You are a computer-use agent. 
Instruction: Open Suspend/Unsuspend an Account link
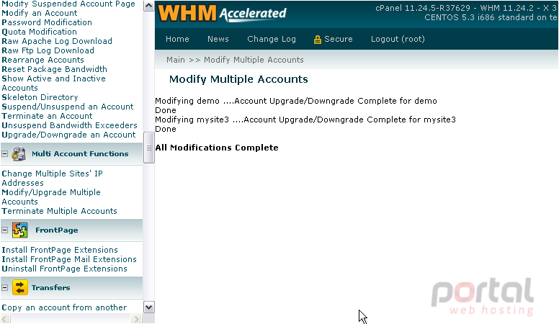click(68, 107)
